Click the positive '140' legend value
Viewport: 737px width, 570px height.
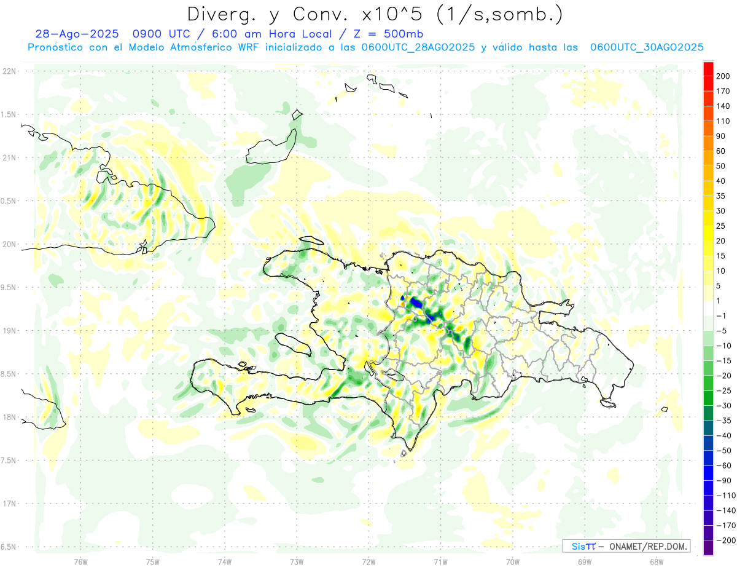(724, 106)
